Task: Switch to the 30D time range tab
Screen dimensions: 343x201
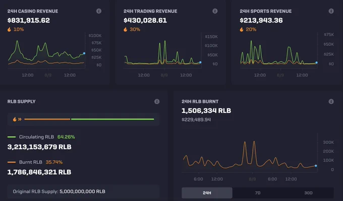Action: 308,193
